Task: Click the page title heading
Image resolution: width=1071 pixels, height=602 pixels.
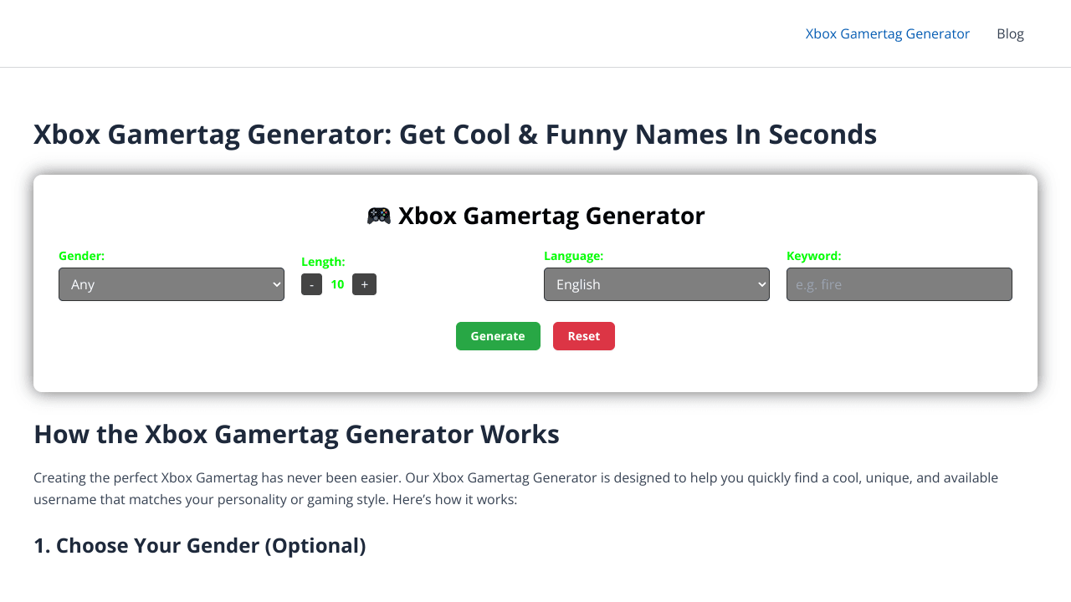Action: 455,134
